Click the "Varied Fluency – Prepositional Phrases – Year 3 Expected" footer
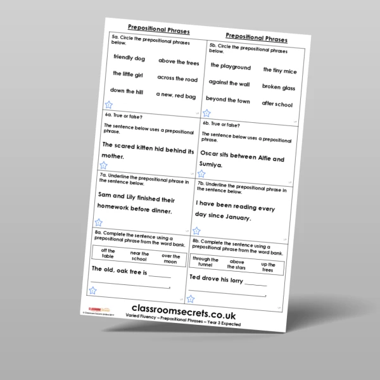The height and width of the screenshot is (380, 380). [183, 320]
